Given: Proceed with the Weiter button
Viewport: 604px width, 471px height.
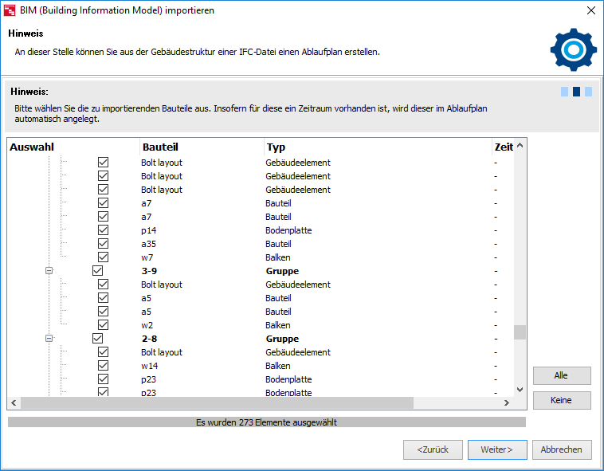Looking at the screenshot, I should [x=496, y=449].
